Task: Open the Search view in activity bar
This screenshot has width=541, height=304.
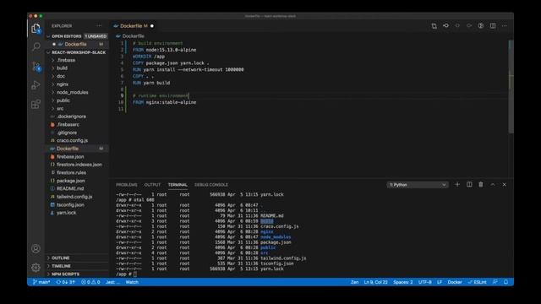Action: tap(36, 47)
